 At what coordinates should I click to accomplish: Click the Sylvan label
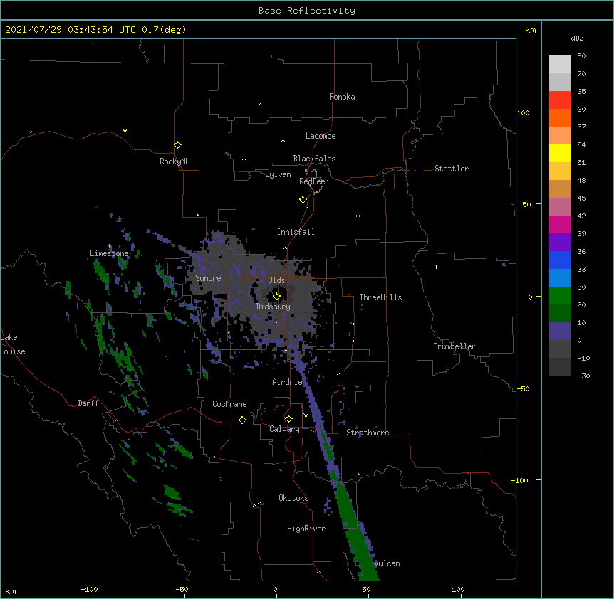pyautogui.click(x=278, y=174)
